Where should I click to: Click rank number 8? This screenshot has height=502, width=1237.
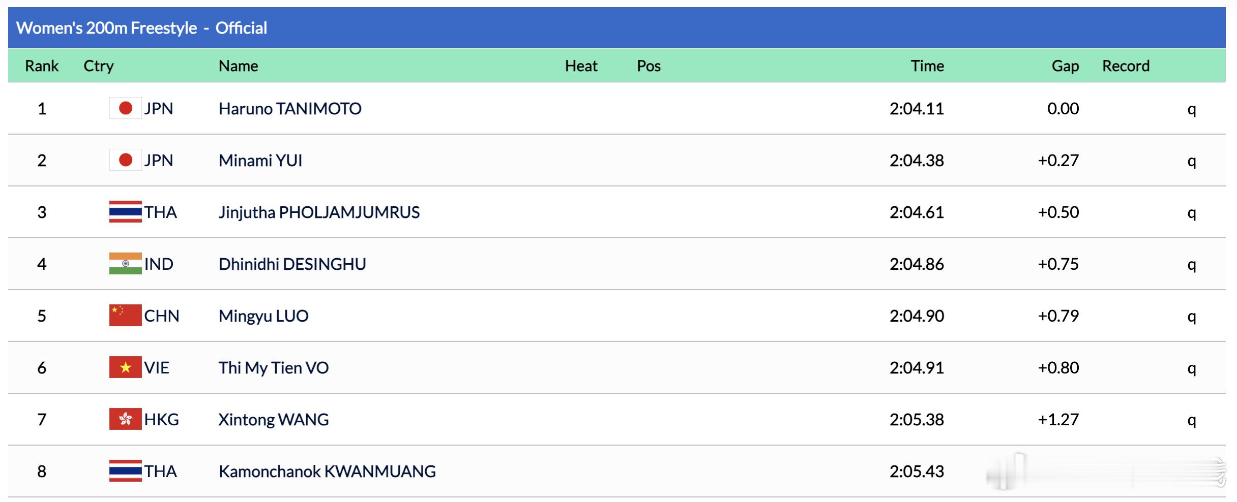(42, 472)
